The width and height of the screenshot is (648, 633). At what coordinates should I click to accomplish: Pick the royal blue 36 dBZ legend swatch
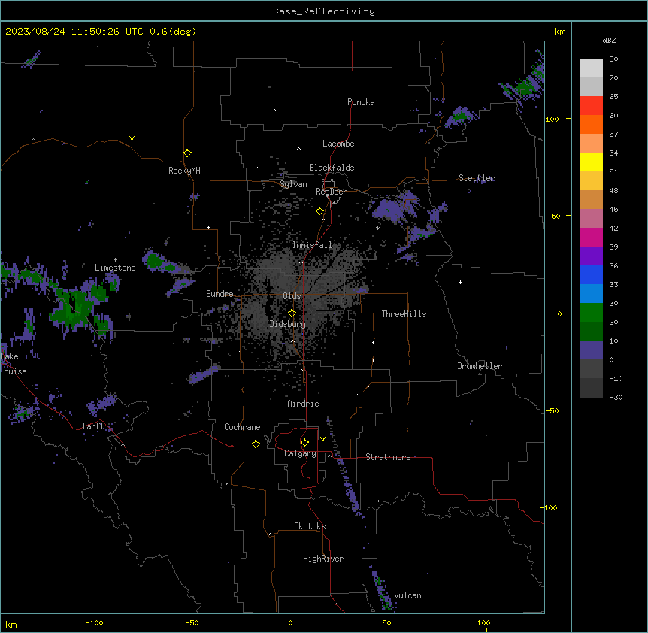591,274
